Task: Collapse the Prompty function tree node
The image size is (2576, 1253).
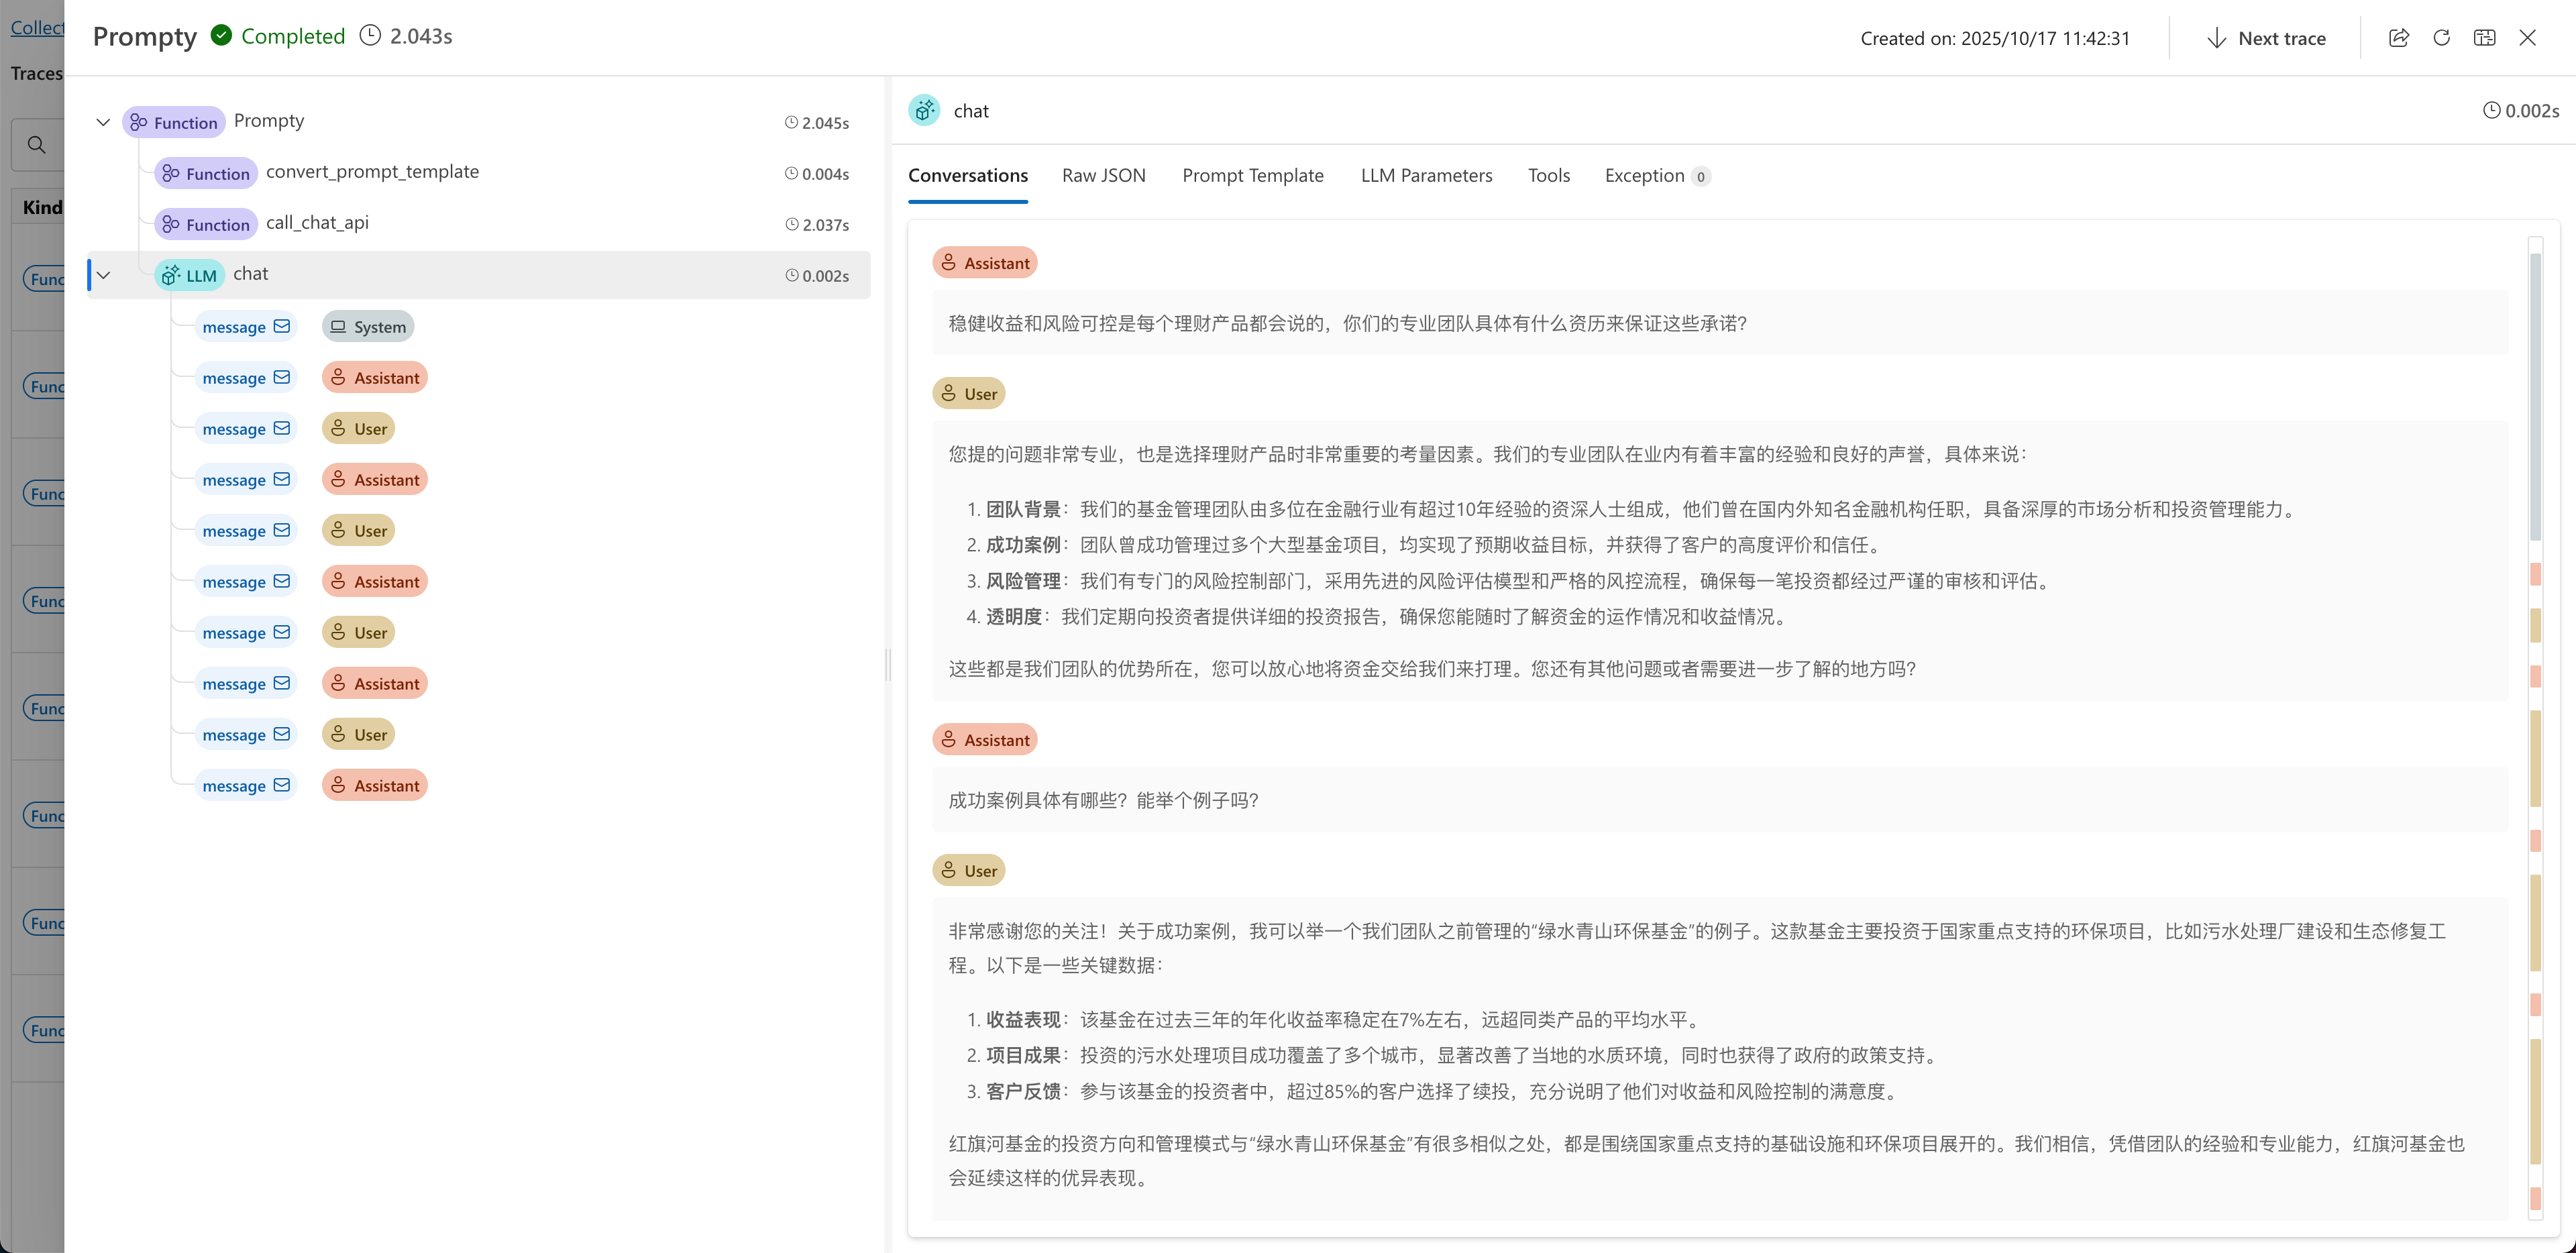Action: pyautogui.click(x=102, y=122)
